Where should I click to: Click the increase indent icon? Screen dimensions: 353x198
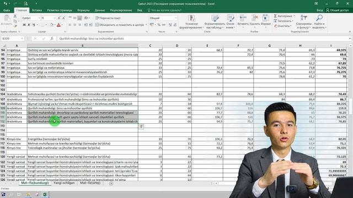click(90, 25)
